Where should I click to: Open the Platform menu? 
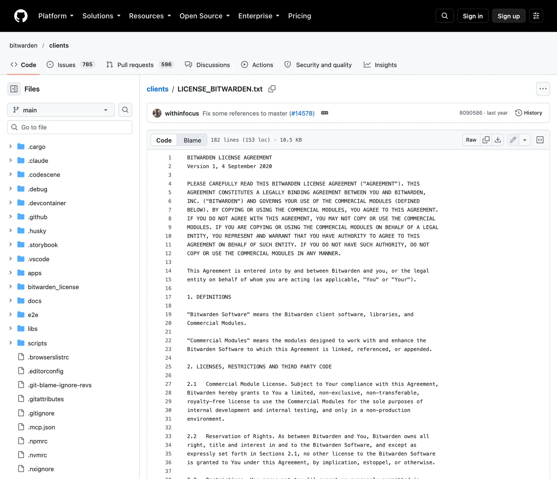click(x=56, y=16)
